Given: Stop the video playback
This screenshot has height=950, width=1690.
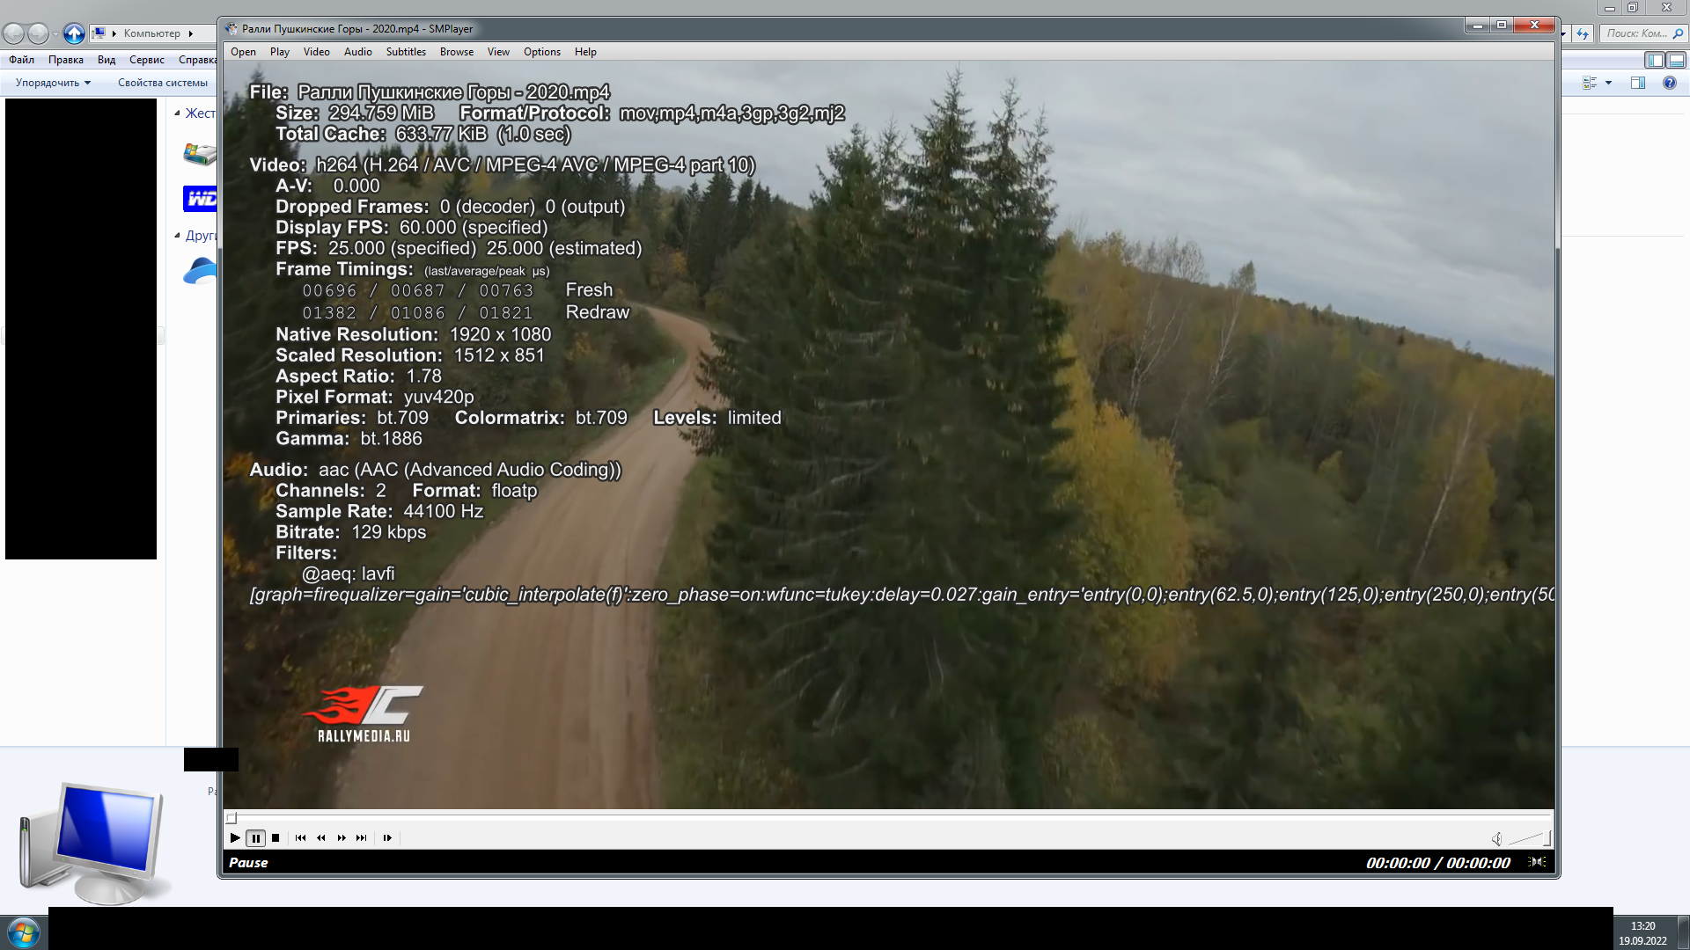Looking at the screenshot, I should click(275, 837).
